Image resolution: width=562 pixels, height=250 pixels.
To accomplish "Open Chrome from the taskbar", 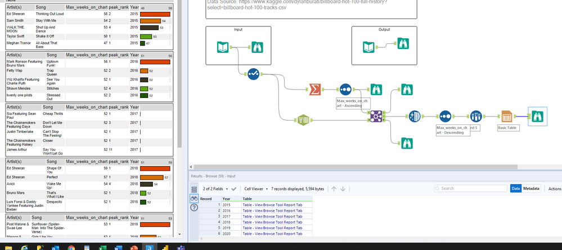I will (71, 248).
